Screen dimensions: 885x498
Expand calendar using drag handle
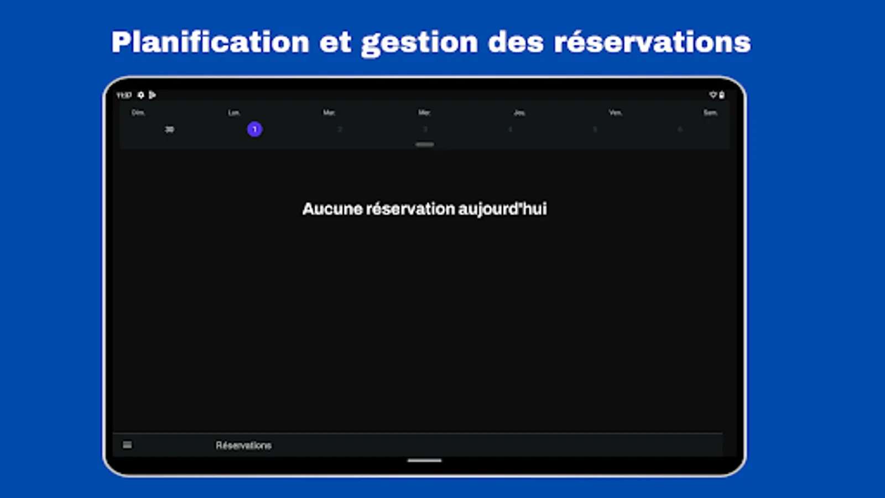tap(425, 144)
